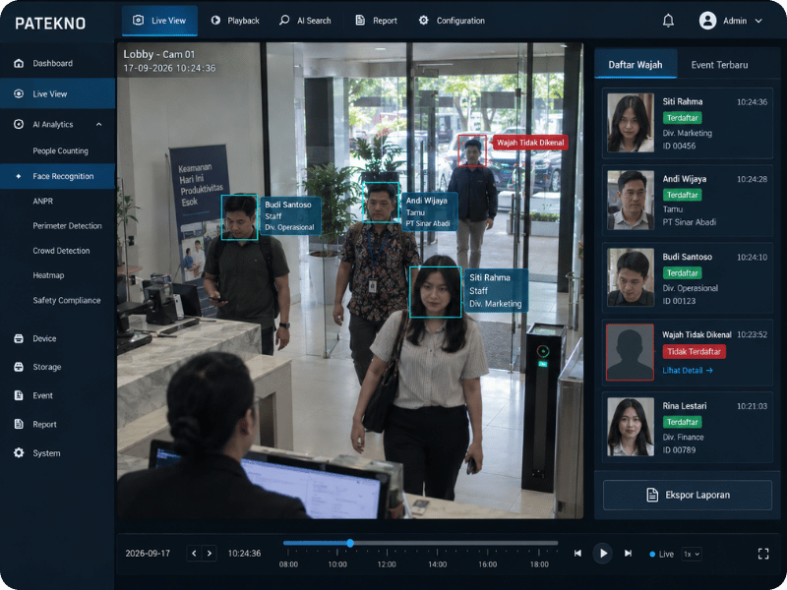Click the PATEKNO logo
The height and width of the screenshot is (590, 787).
pyautogui.click(x=50, y=23)
